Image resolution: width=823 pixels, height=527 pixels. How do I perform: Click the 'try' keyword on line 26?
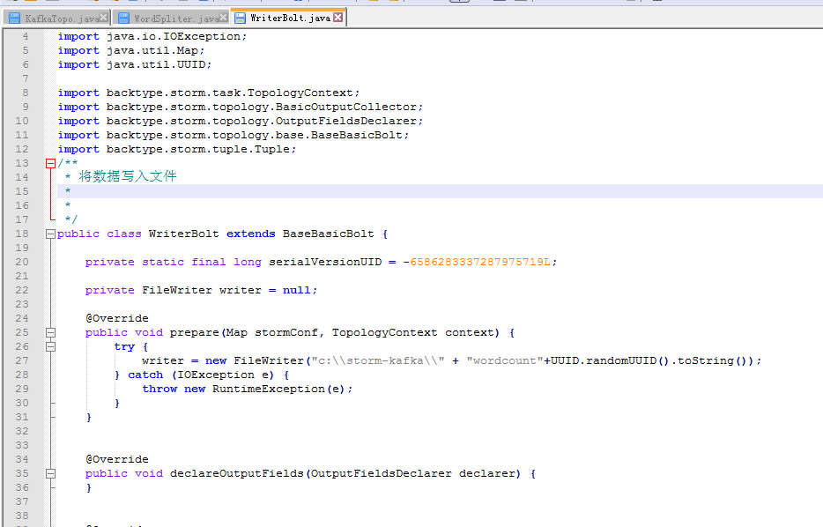(124, 347)
